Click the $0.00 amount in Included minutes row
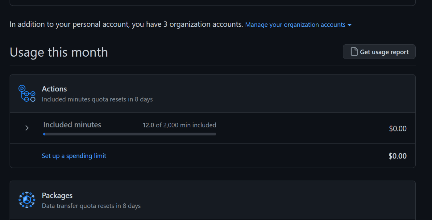The width and height of the screenshot is (432, 220). [x=398, y=129]
